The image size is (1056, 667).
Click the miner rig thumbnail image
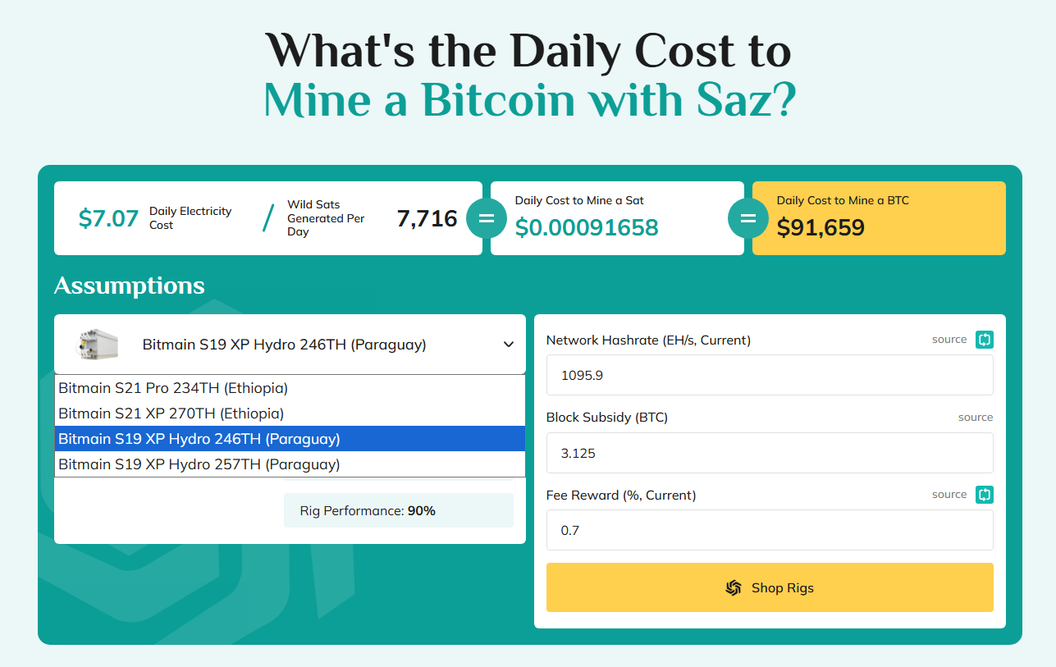(x=98, y=345)
